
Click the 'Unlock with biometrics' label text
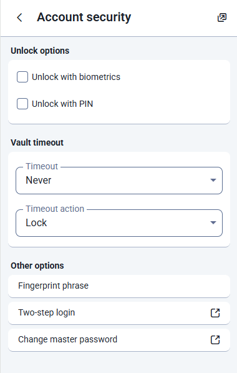pos(76,77)
